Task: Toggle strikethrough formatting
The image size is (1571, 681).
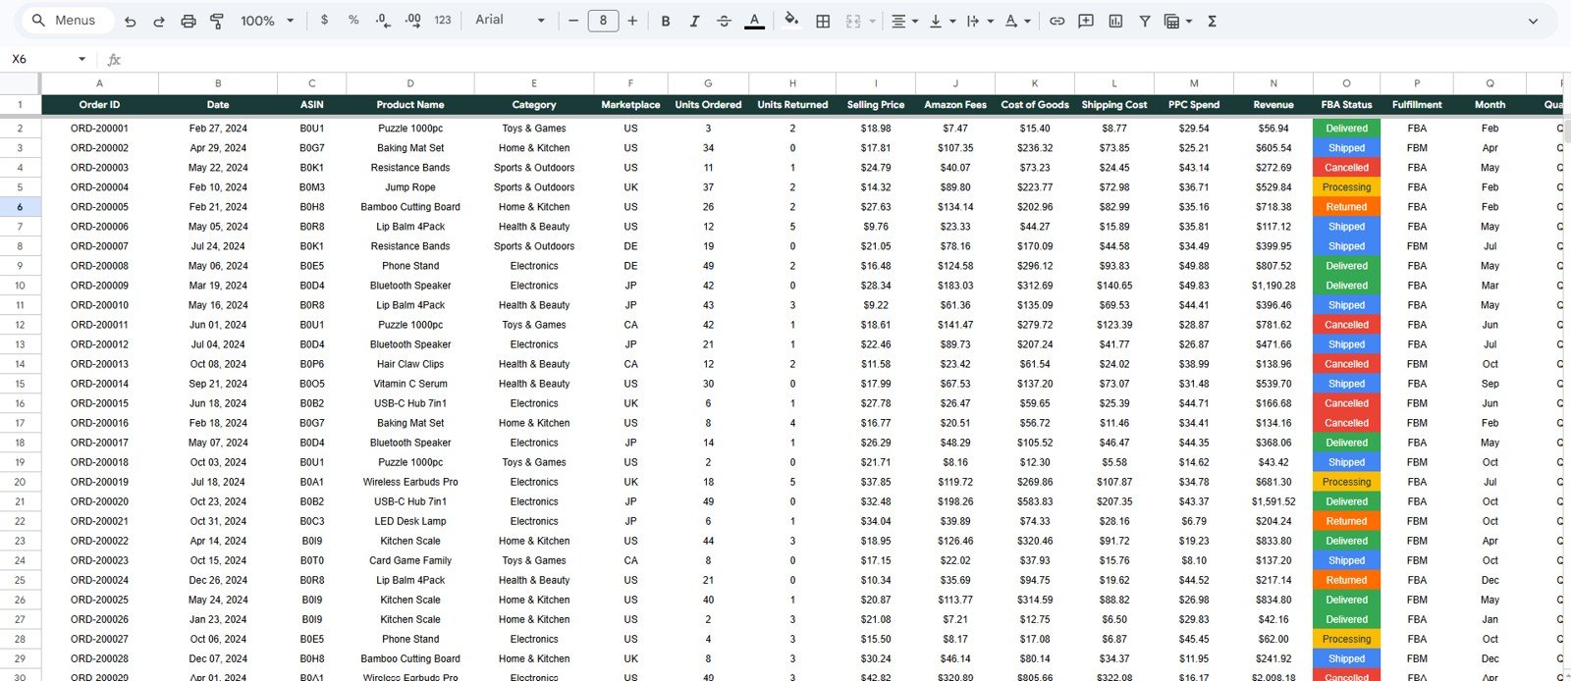Action: point(724,21)
